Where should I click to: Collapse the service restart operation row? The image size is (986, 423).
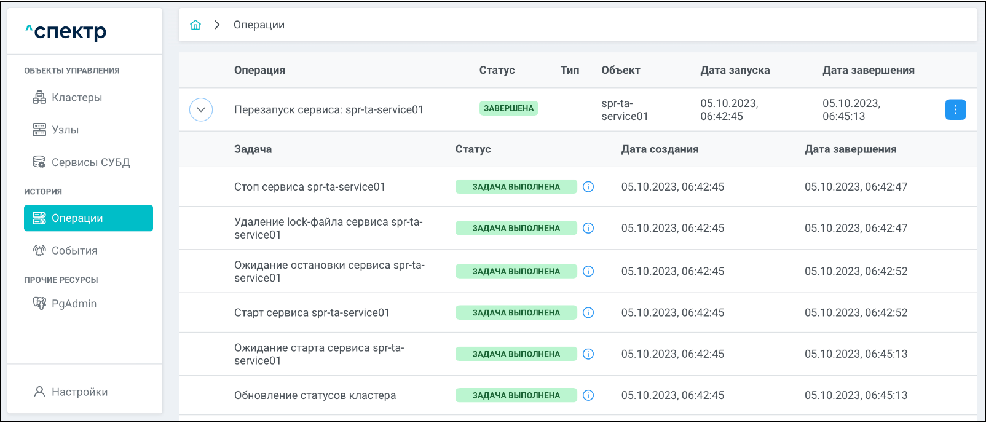[x=201, y=109]
